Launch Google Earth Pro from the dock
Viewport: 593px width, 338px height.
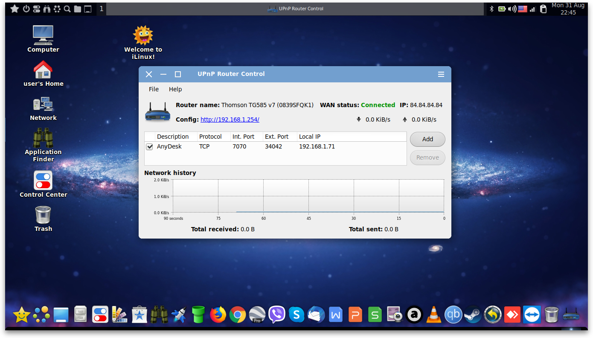point(257,315)
